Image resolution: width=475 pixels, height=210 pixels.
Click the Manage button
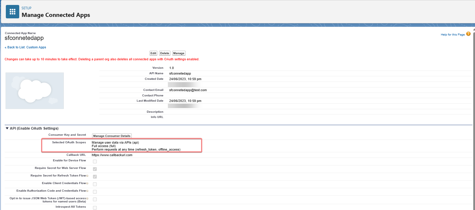click(179, 53)
